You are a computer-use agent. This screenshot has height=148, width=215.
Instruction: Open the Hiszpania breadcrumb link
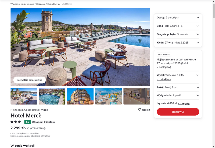(41, 4)
